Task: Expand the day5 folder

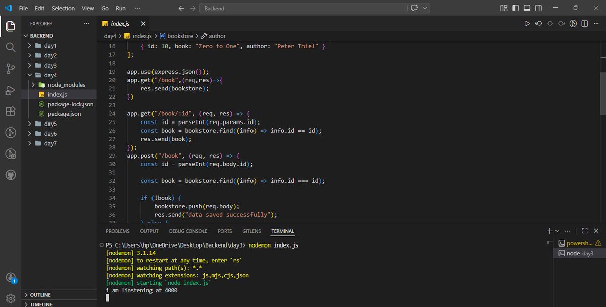Action: 59,124
